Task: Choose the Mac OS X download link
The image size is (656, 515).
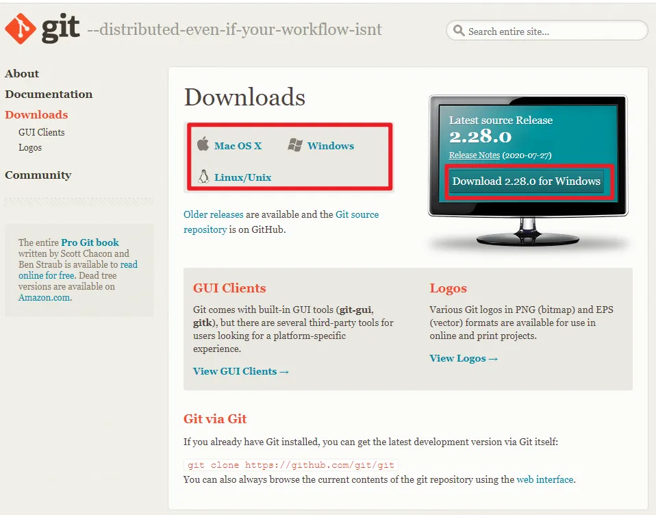Action: pos(238,146)
